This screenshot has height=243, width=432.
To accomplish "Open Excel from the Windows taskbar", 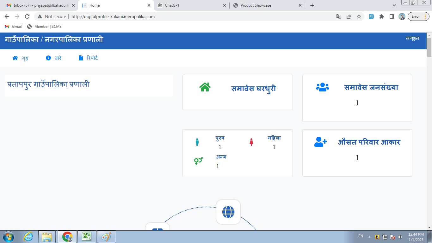I will coord(87,237).
